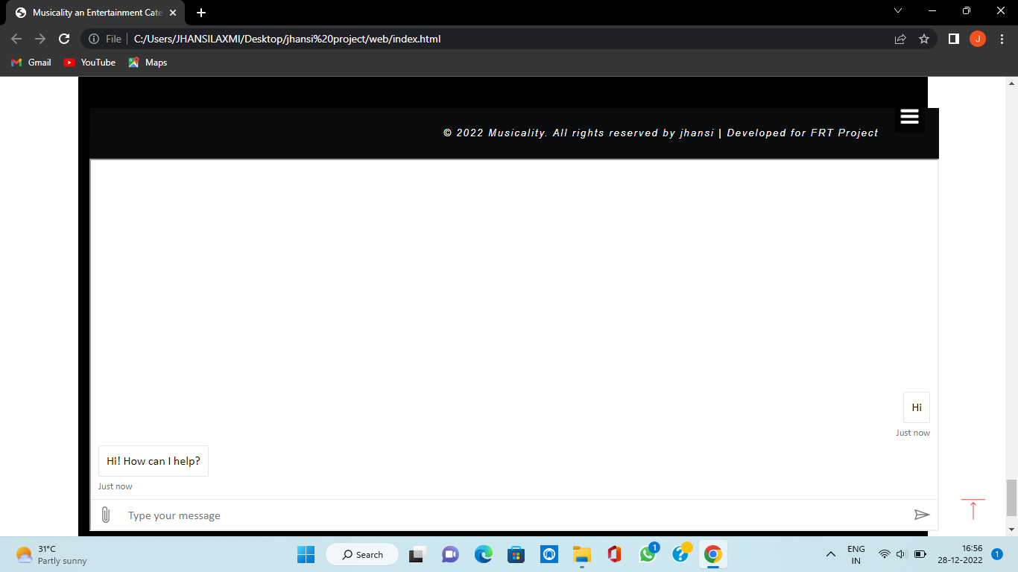
Task: Open WhatsApp from the taskbar
Action: click(647, 554)
